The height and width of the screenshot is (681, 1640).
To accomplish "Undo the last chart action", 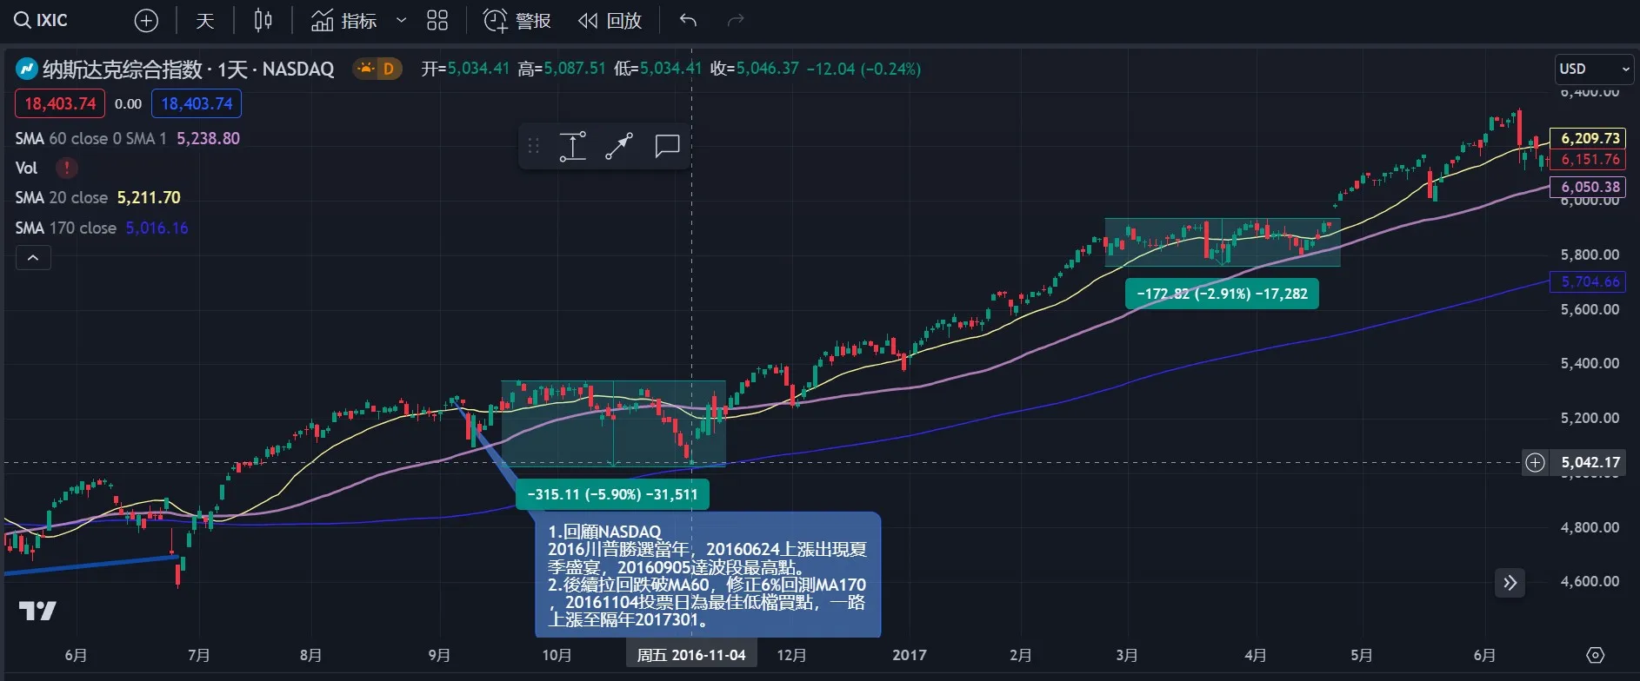I will [688, 20].
